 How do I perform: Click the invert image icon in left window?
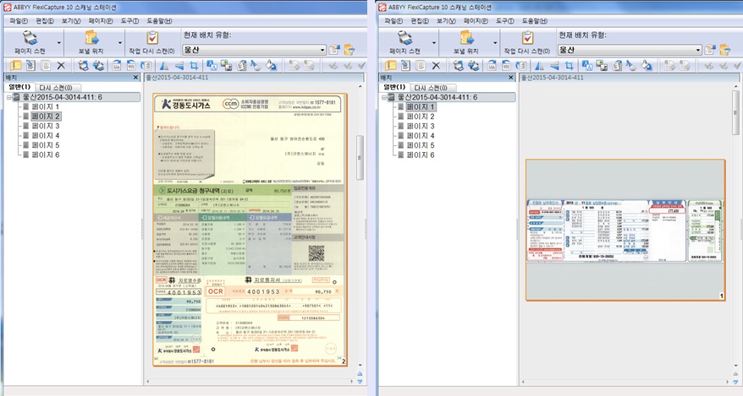coord(212,66)
